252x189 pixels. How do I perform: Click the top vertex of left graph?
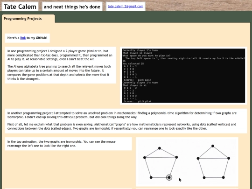click(x=160, y=148)
